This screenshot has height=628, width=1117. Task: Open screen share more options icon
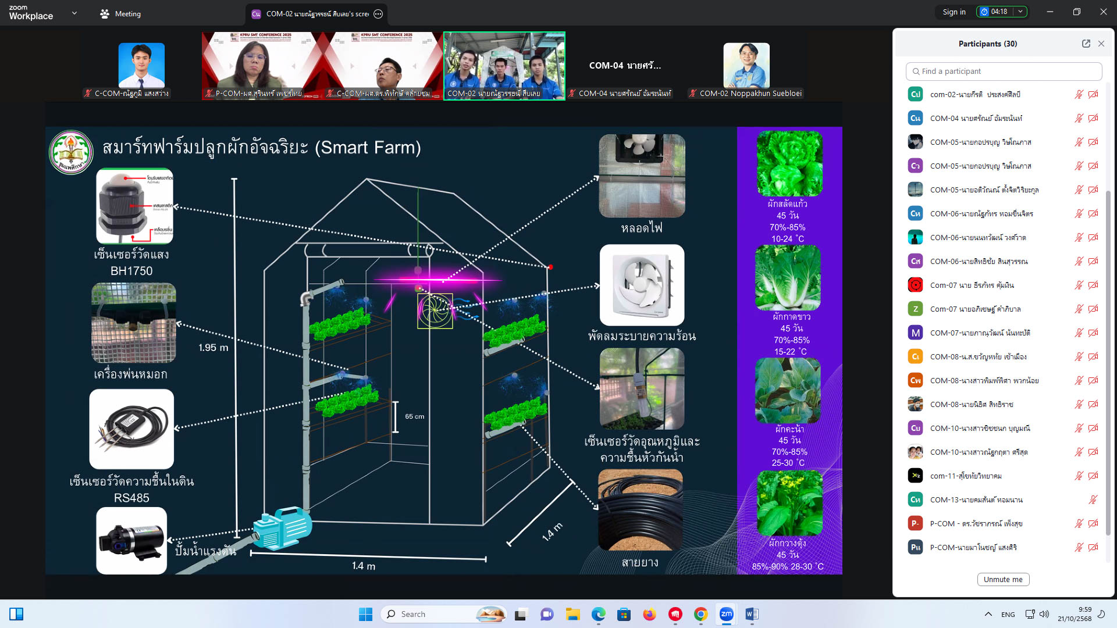click(x=378, y=14)
